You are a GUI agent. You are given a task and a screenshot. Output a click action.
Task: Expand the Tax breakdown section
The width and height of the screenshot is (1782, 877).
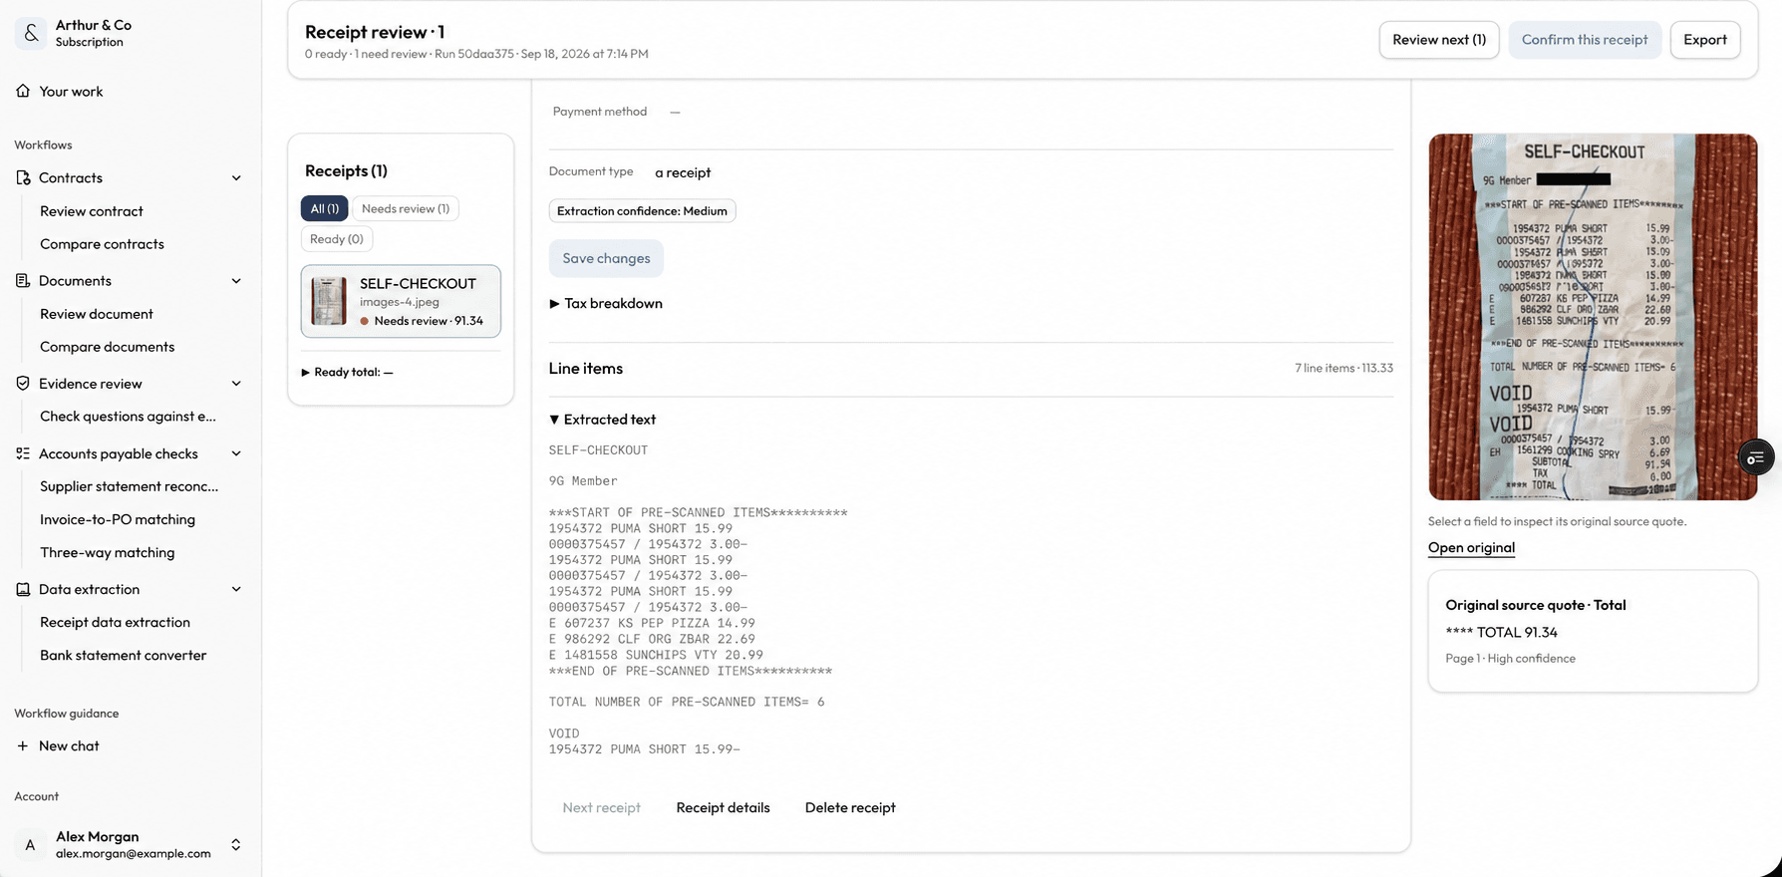(606, 303)
